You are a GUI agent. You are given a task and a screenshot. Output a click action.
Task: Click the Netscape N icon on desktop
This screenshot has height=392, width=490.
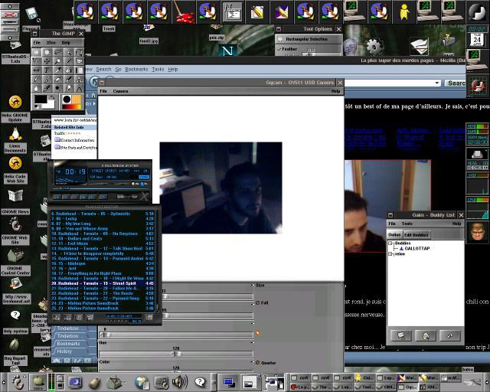pyautogui.click(x=227, y=51)
